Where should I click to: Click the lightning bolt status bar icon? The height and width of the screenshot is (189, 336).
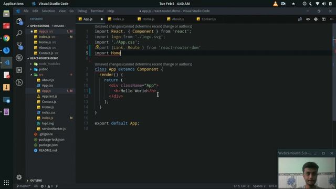tap(57, 186)
